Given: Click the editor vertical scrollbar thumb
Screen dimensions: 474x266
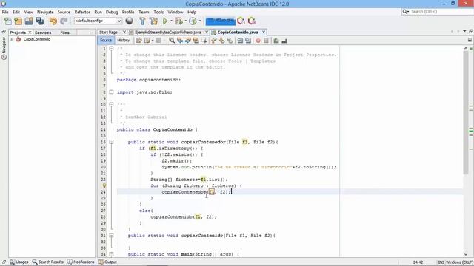Looking at the screenshot, I should (466, 112).
